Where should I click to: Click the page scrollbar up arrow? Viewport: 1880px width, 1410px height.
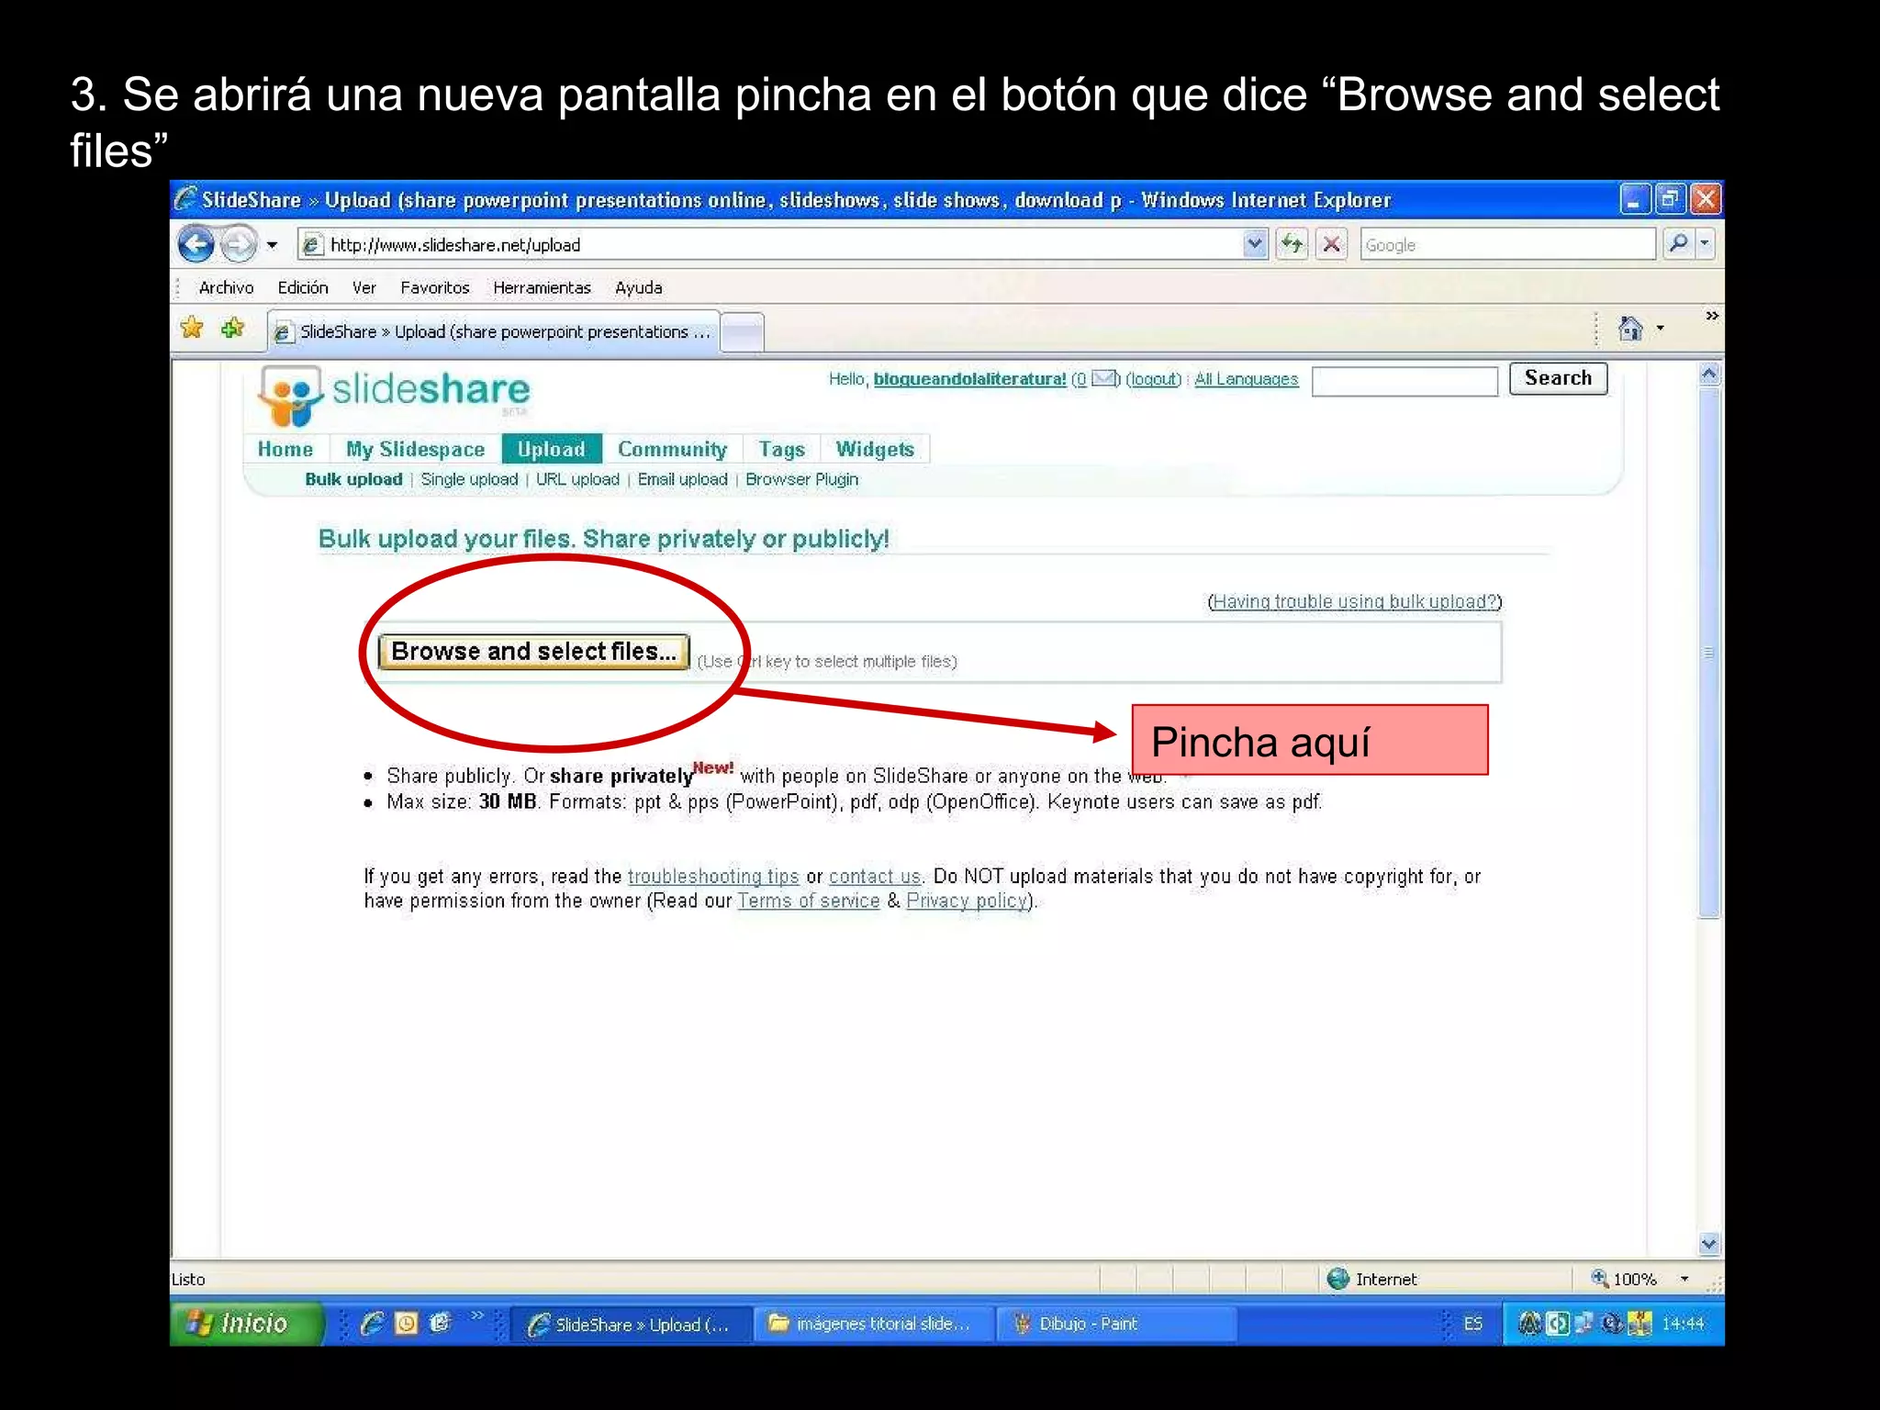1708,375
